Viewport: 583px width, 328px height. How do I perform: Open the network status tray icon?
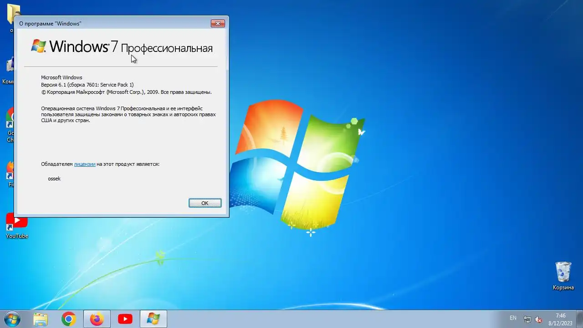[x=527, y=319]
